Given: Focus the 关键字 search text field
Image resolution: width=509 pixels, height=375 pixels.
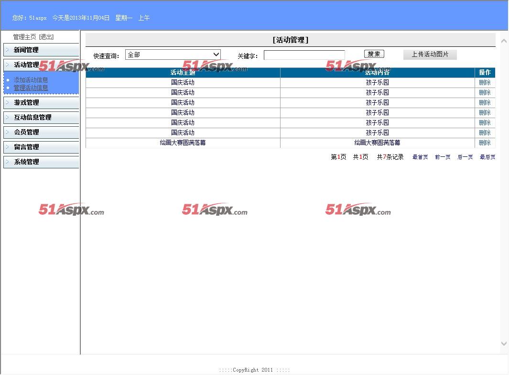Looking at the screenshot, I should click(304, 55).
